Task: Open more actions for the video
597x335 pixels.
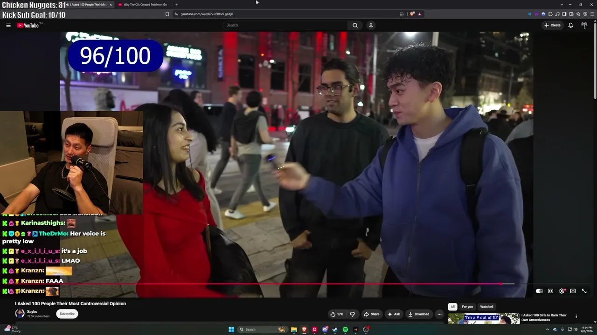Action: click(x=439, y=314)
